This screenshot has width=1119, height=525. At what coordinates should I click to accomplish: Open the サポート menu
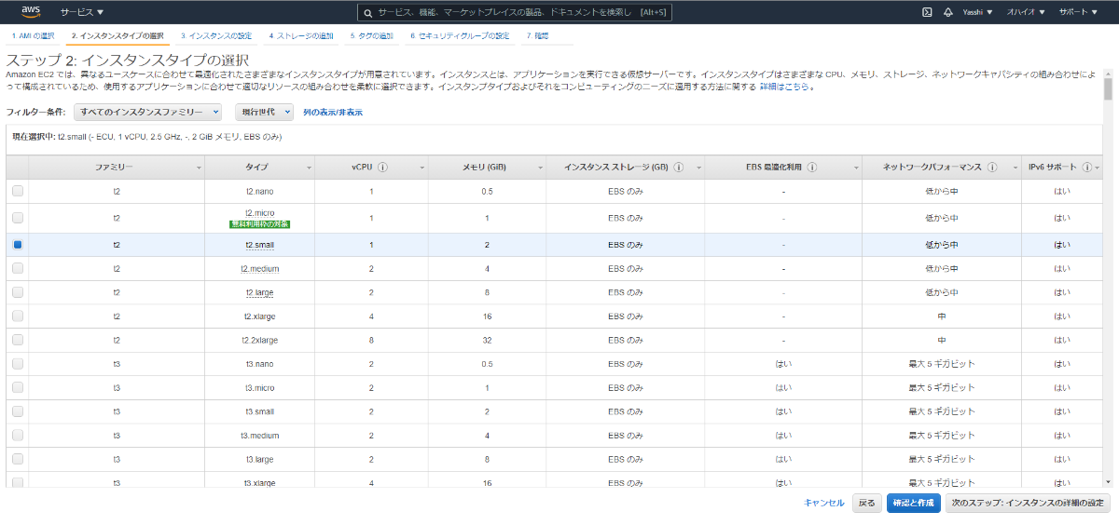[x=1079, y=13]
